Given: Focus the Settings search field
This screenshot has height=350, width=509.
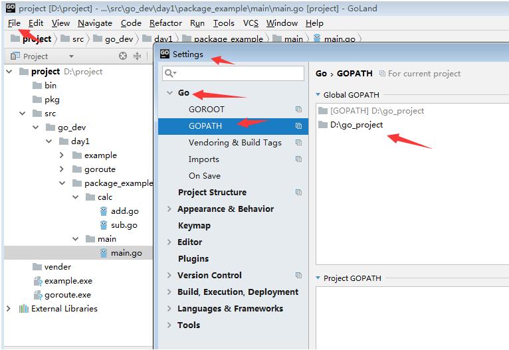Looking at the screenshot, I should 233,73.
